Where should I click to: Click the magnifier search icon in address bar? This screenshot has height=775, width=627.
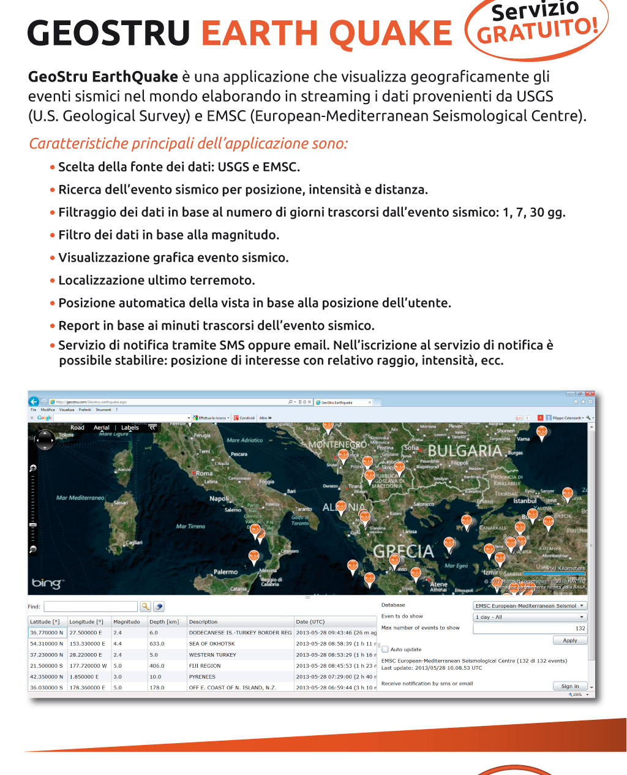coord(290,402)
